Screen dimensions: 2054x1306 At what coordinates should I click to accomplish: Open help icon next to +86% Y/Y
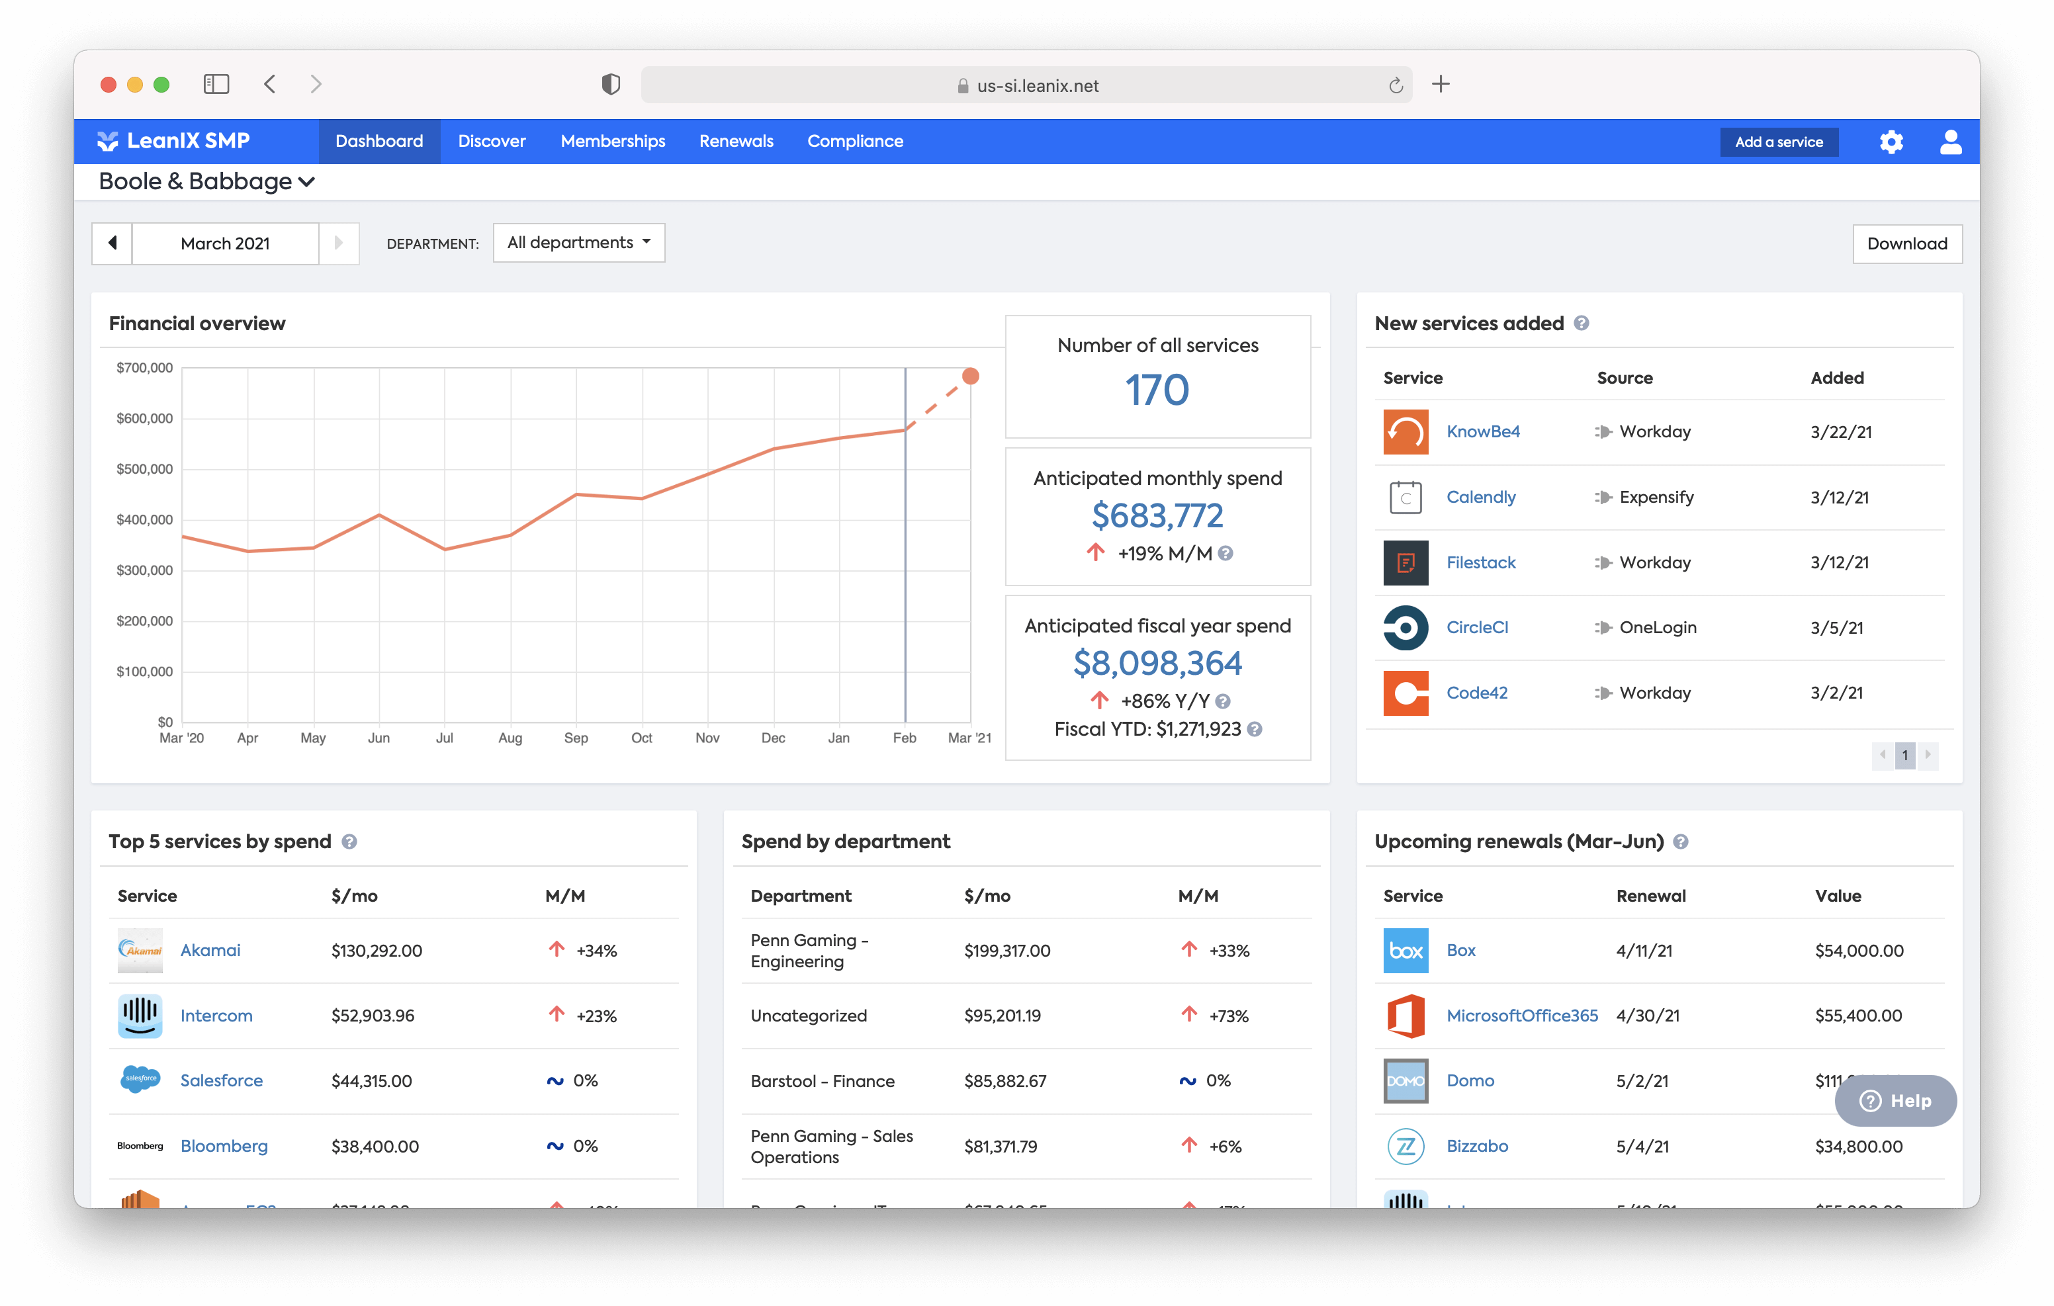click(x=1222, y=701)
